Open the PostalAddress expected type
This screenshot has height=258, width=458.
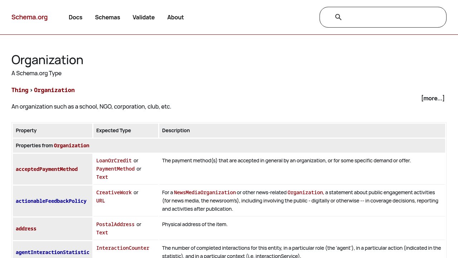pyautogui.click(x=115, y=224)
